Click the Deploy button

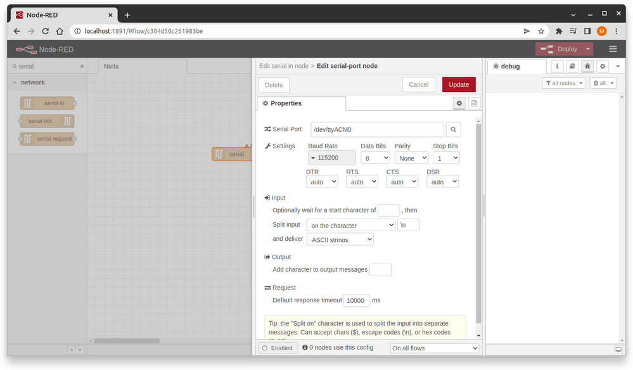pyautogui.click(x=559, y=49)
